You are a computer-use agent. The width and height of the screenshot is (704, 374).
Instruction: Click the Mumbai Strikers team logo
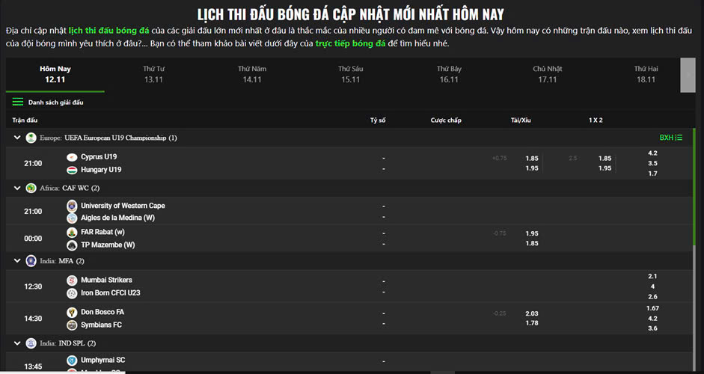click(72, 280)
